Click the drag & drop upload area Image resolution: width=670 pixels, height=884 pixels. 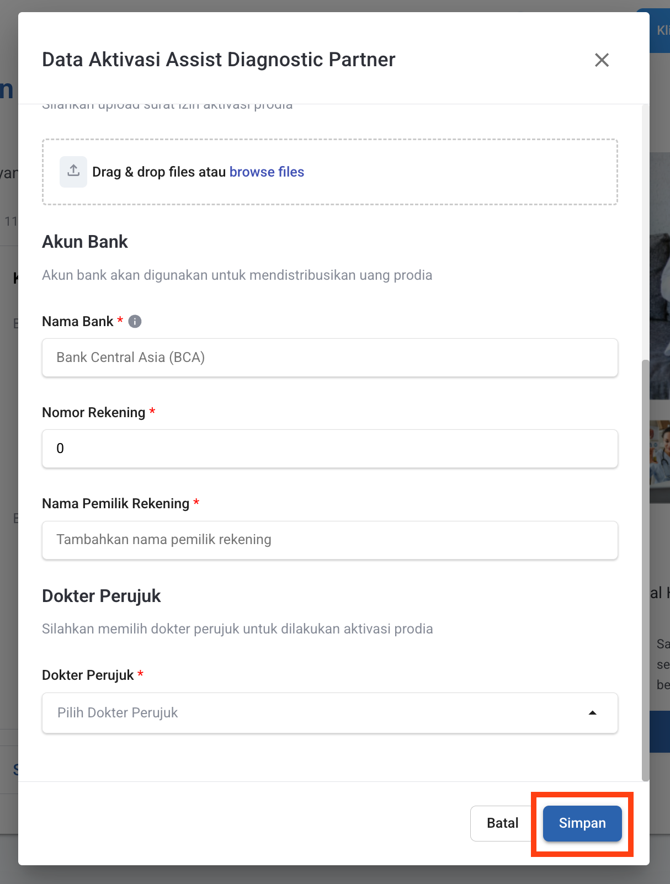[442, 172]
